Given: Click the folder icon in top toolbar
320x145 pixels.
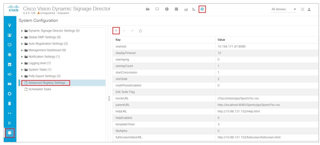Looking at the screenshot, I should (x=148, y=9).
